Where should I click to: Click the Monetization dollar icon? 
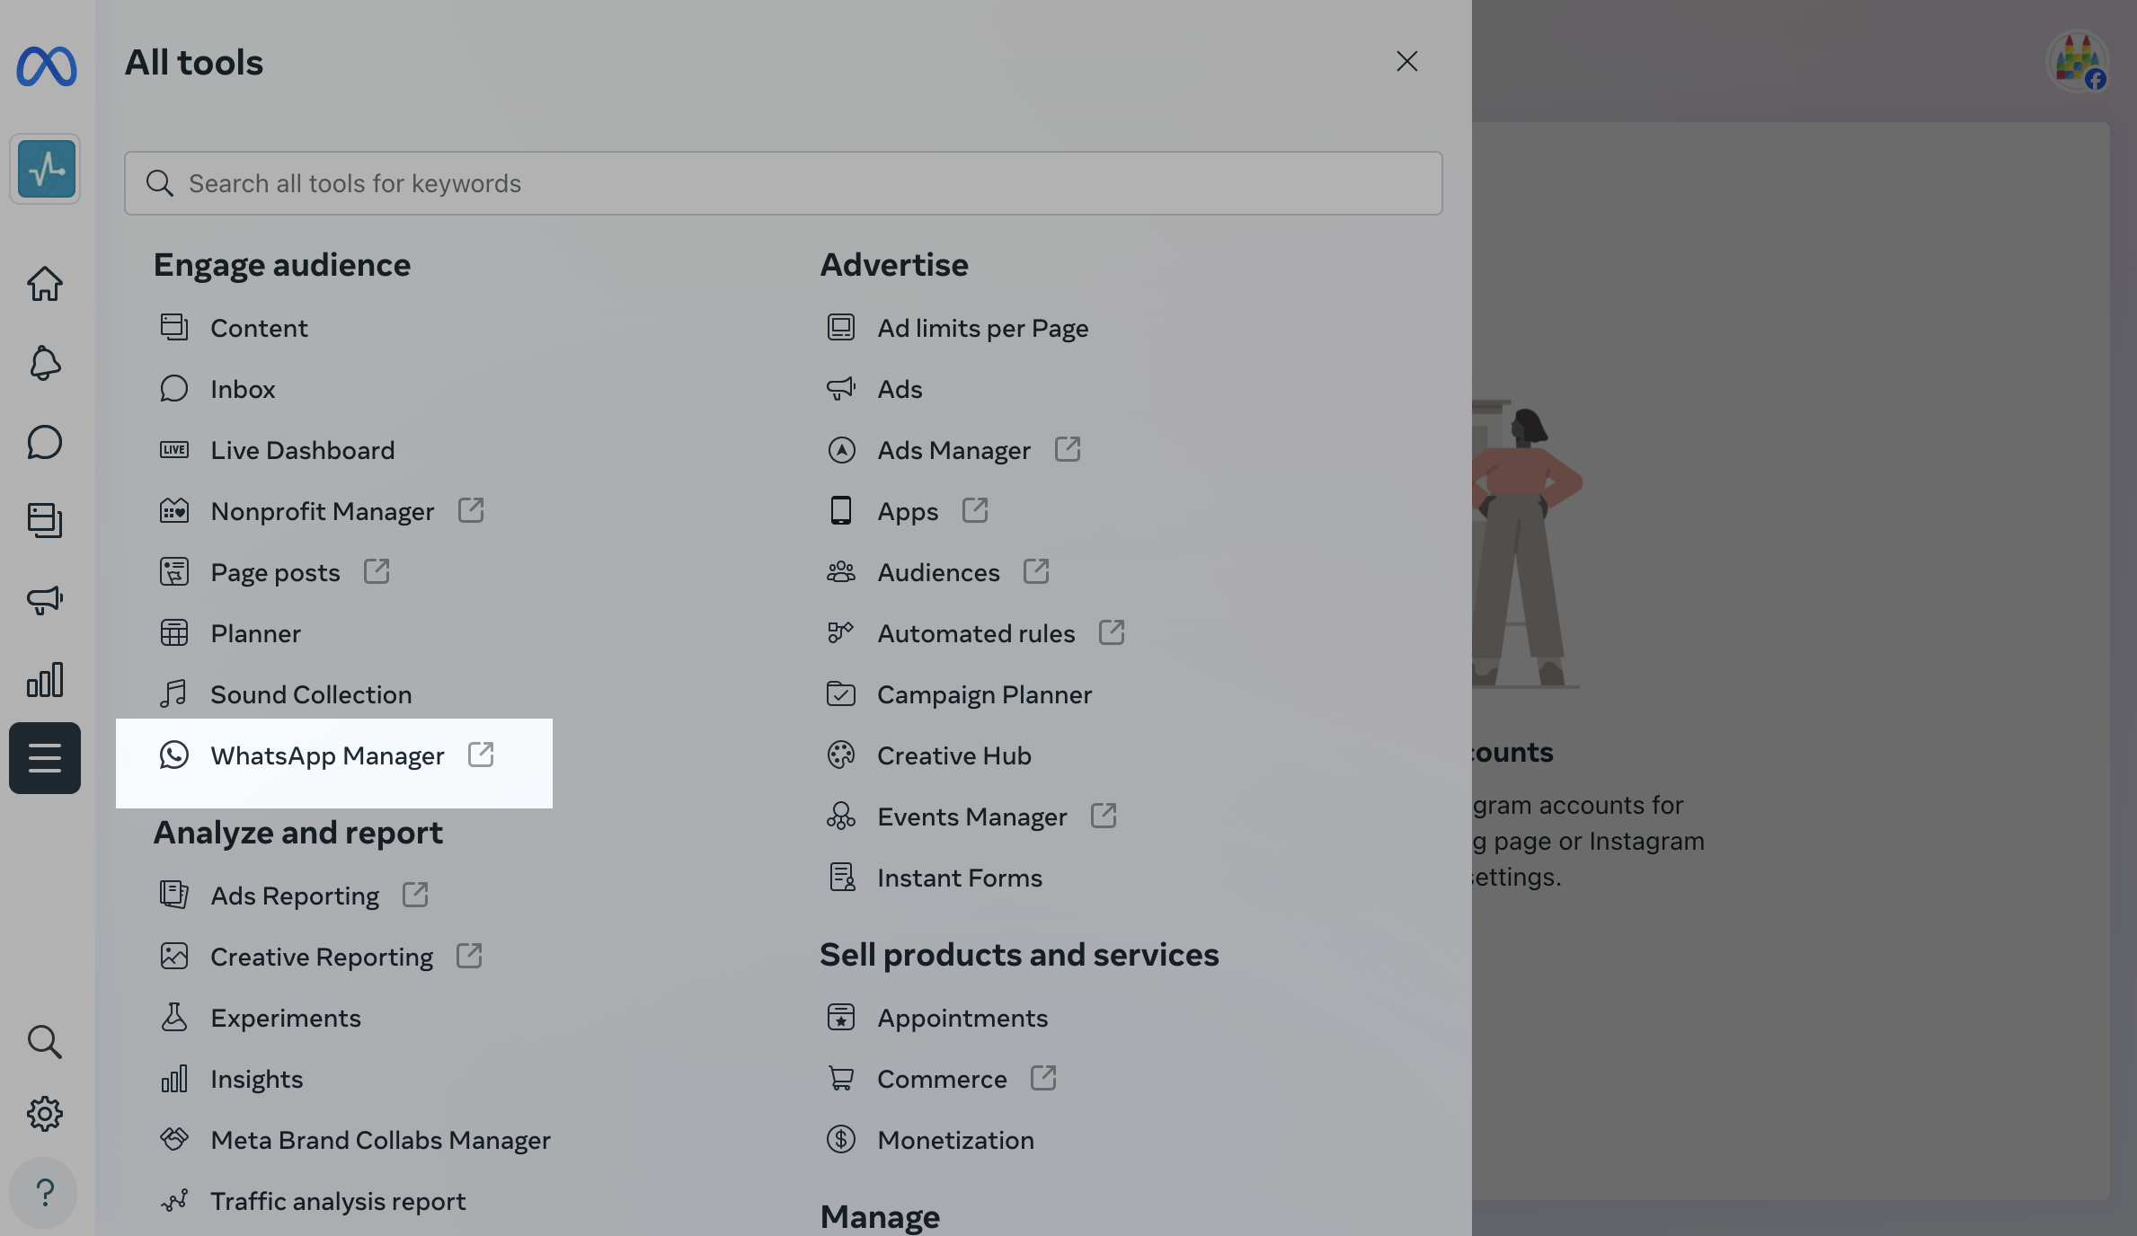[840, 1139]
